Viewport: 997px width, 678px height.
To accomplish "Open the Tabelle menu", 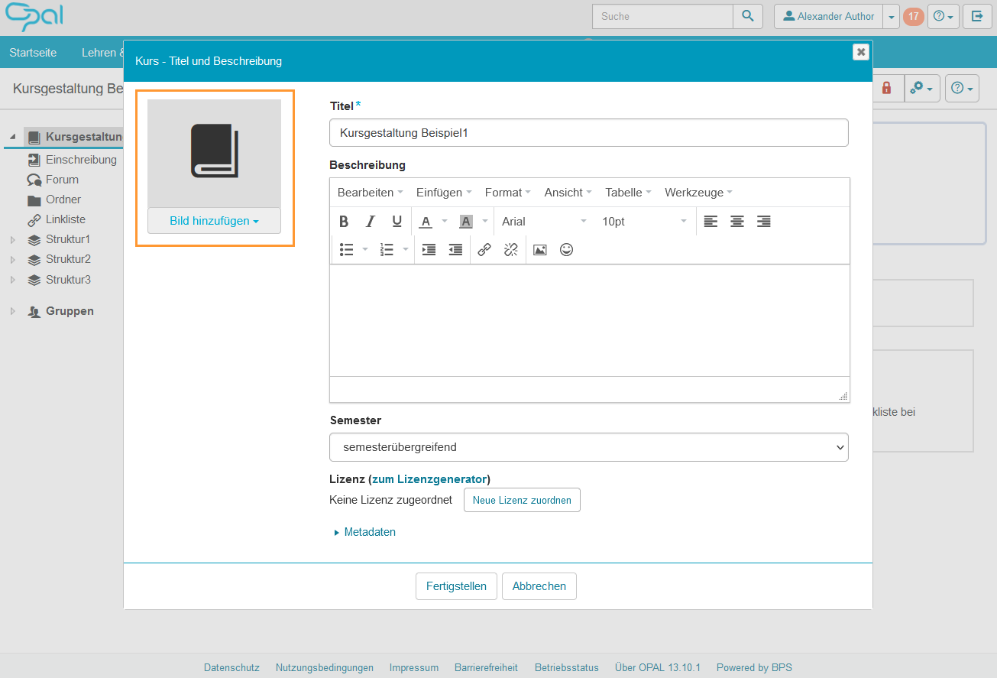I will click(x=628, y=193).
